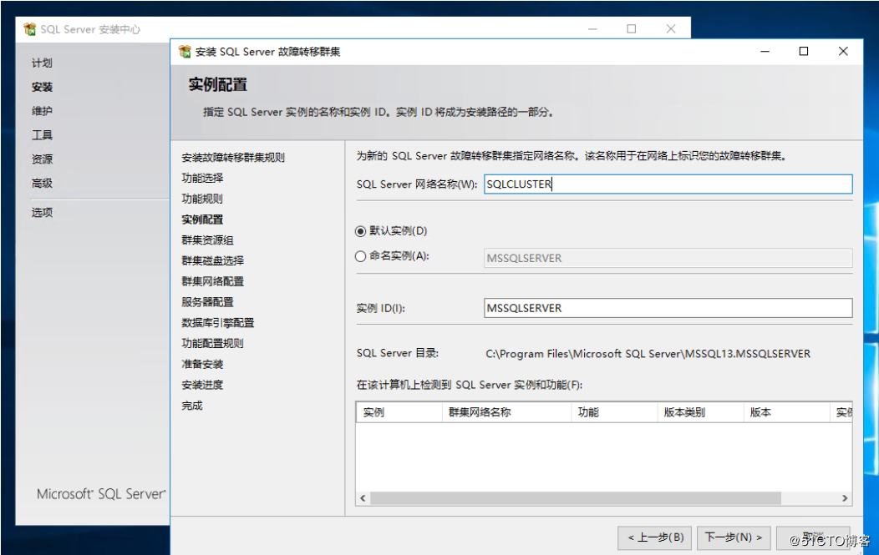
Task: Open the 高级 section
Action: [x=41, y=183]
